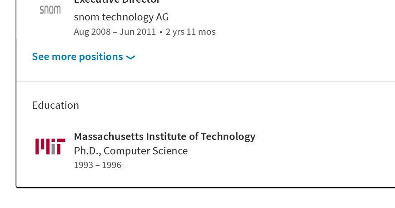Screen dimensions: 395x208
Task: Click the "Computer Science" field of study
Action: [x=145, y=150]
